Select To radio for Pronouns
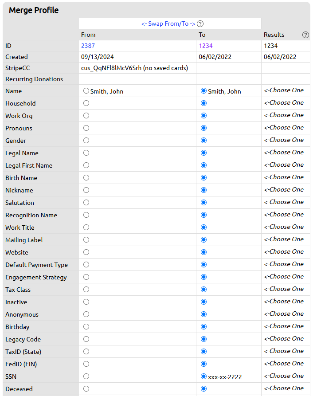This screenshot has height=396, width=313. pos(203,128)
